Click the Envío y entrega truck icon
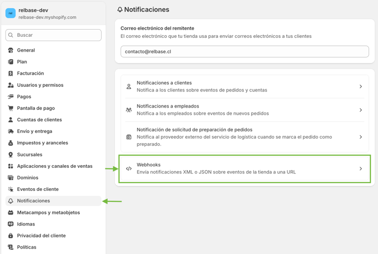378x254 pixels. [10, 131]
